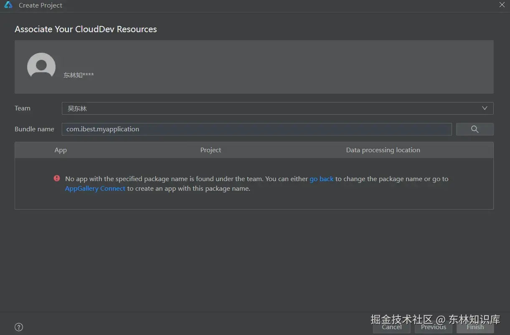The image size is (510, 335).
Task: Open the AppGallery Connect link
Action: (x=95, y=189)
